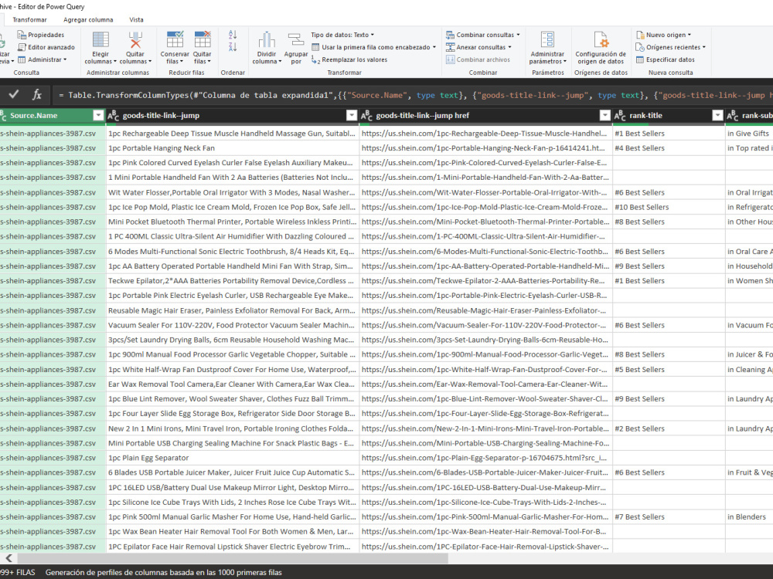The height and width of the screenshot is (579, 773).
Task: Select the 1PC 16LED USB/Battery Makeup Mirror cell
Action: coord(233,487)
